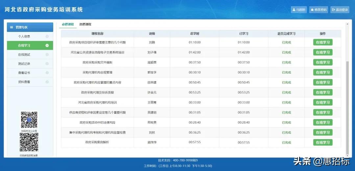Click course name 政府采购采购文件编制

pyautogui.click(x=97, y=62)
